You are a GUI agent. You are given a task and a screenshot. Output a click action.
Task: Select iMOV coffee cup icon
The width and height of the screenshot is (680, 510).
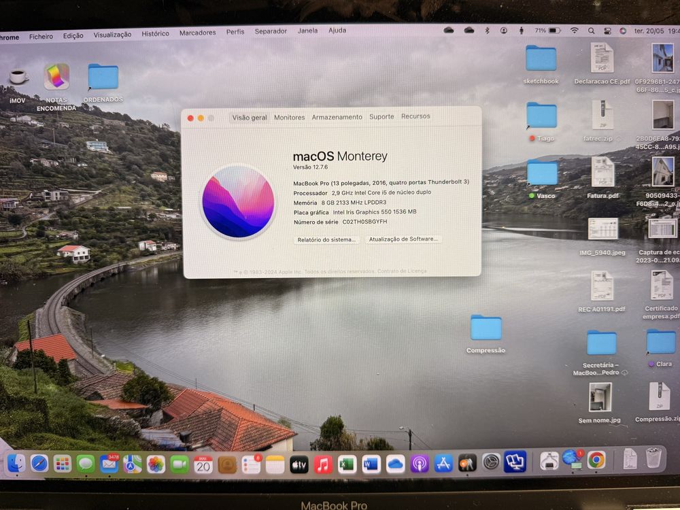point(18,86)
